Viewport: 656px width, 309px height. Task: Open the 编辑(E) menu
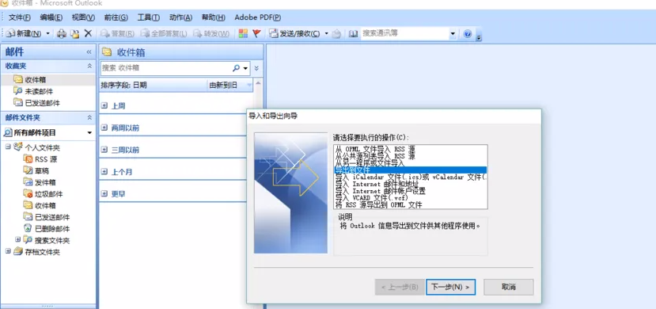[51, 17]
